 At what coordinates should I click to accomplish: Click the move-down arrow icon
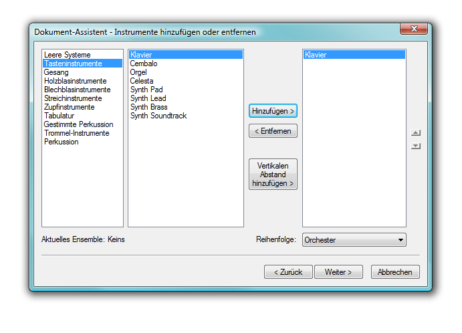[415, 146]
